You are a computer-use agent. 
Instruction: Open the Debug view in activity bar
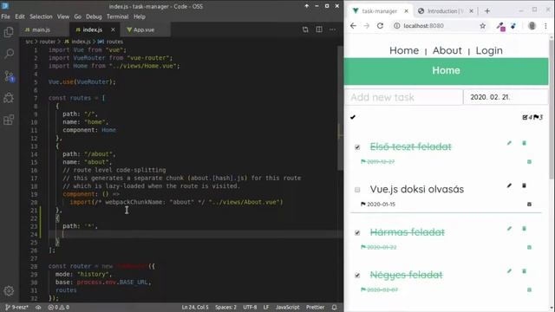click(x=9, y=98)
